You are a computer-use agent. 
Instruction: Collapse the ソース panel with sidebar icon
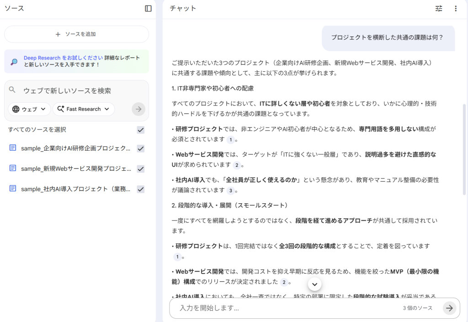click(148, 8)
